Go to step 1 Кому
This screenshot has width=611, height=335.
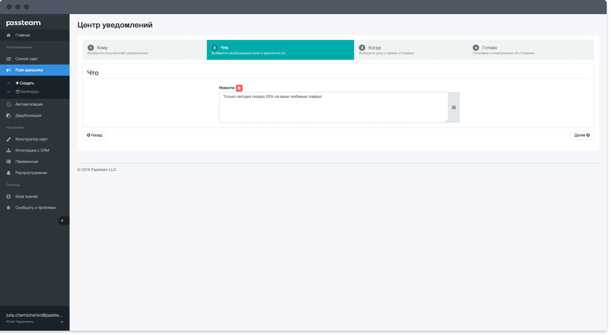tap(145, 50)
